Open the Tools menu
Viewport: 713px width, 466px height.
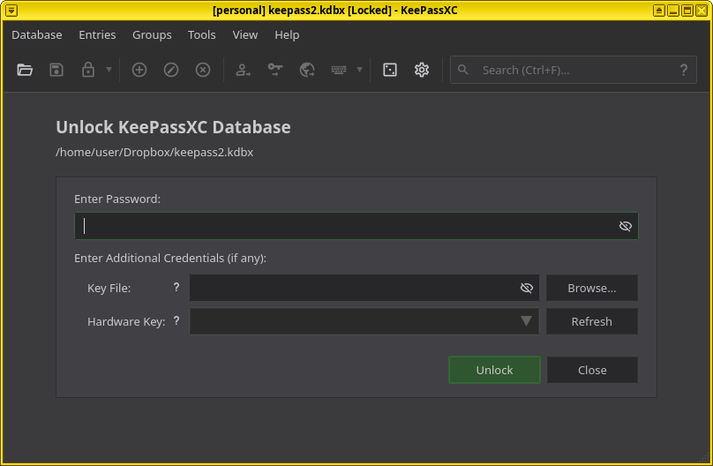pos(202,35)
